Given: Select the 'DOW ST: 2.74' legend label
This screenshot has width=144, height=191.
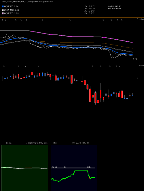Looking at the screenshot, I should (11, 7).
